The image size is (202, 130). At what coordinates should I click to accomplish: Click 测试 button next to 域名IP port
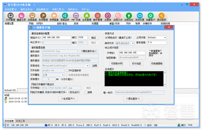click(94, 38)
